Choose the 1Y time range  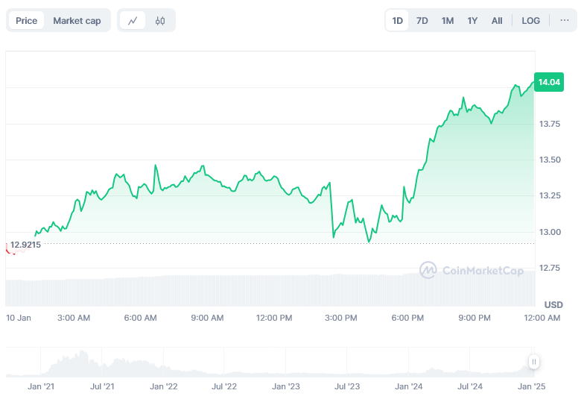(x=472, y=21)
